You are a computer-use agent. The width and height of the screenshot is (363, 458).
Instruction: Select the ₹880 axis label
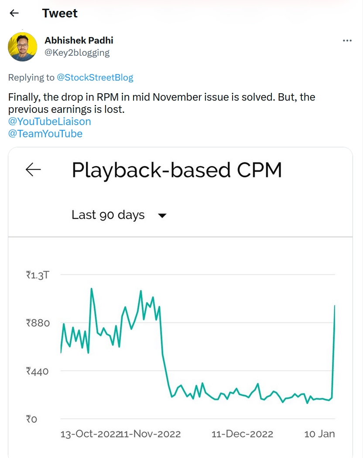coord(38,323)
